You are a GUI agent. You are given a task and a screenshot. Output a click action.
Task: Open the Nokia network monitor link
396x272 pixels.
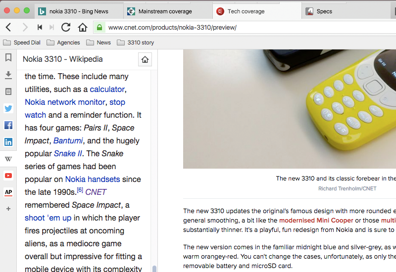(65, 102)
